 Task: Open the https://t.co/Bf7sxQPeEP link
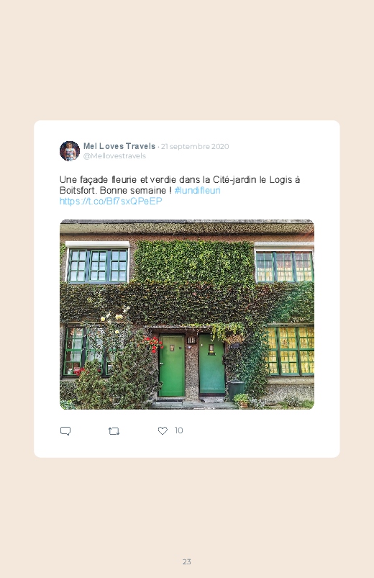pos(111,202)
